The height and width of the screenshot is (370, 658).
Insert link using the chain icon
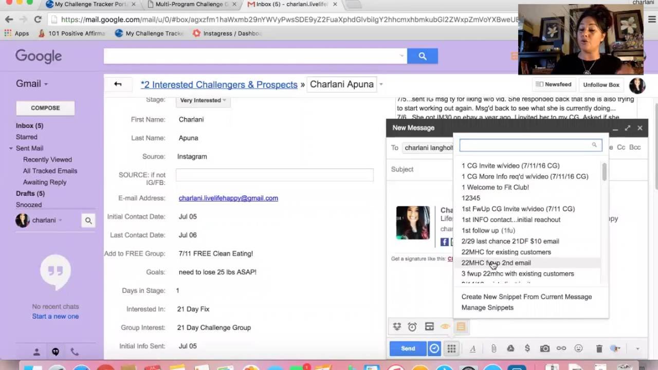click(561, 348)
